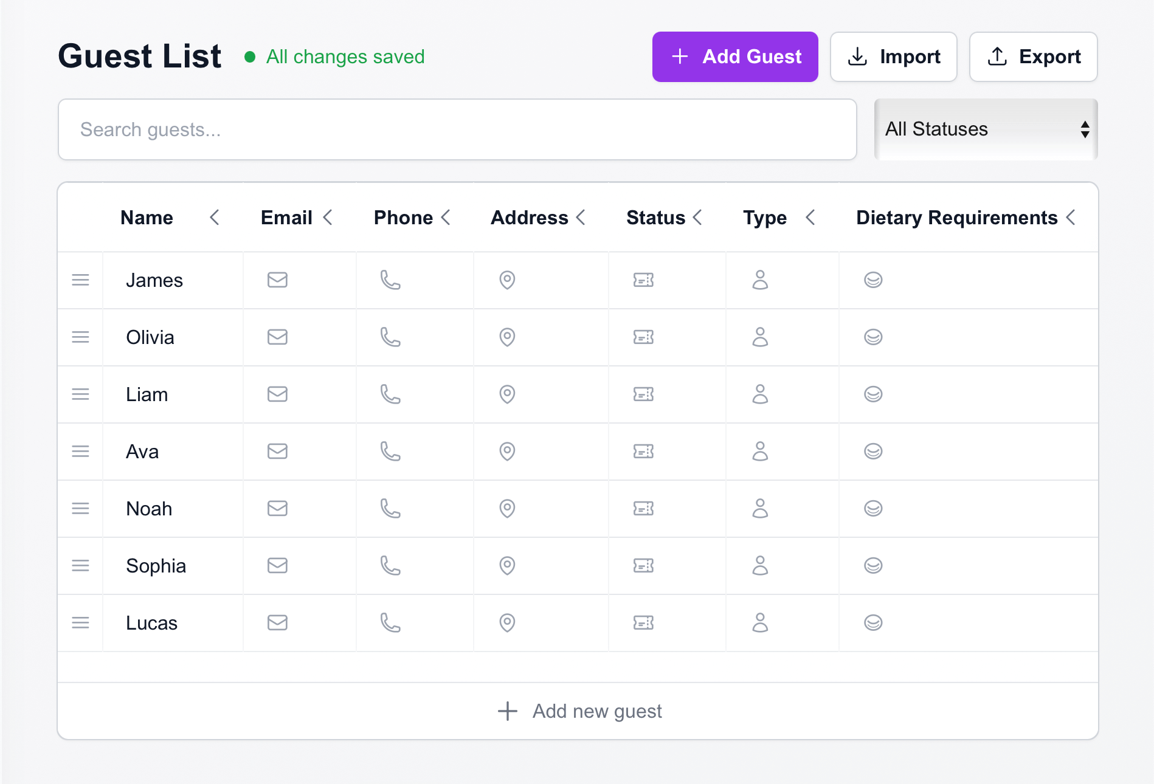Click the drag handle next to Sophia

coord(80,566)
